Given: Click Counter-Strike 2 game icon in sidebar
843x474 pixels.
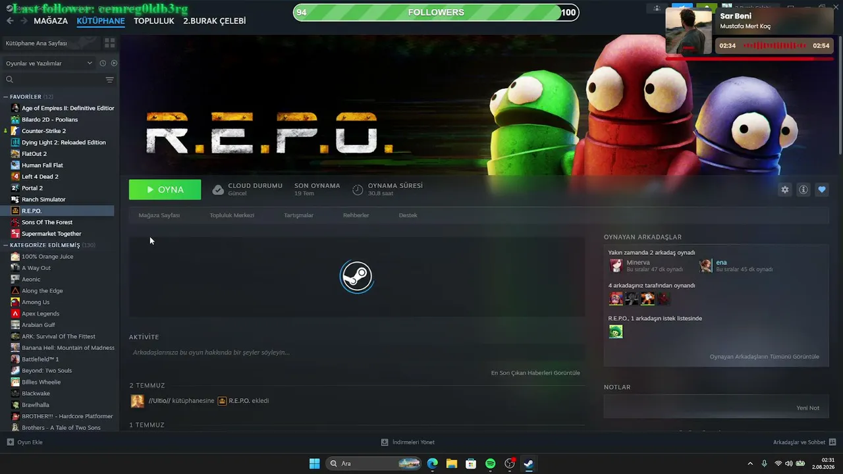Looking at the screenshot, I should pyautogui.click(x=15, y=131).
